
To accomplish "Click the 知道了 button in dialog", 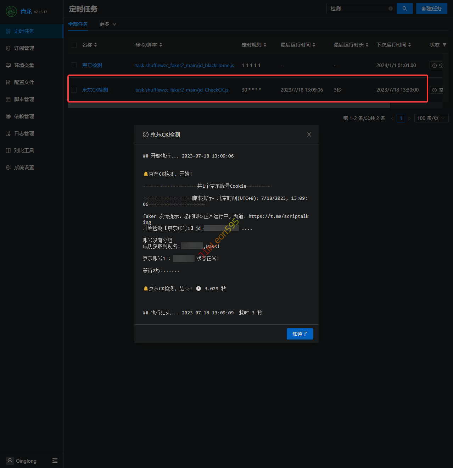I will [x=300, y=334].
